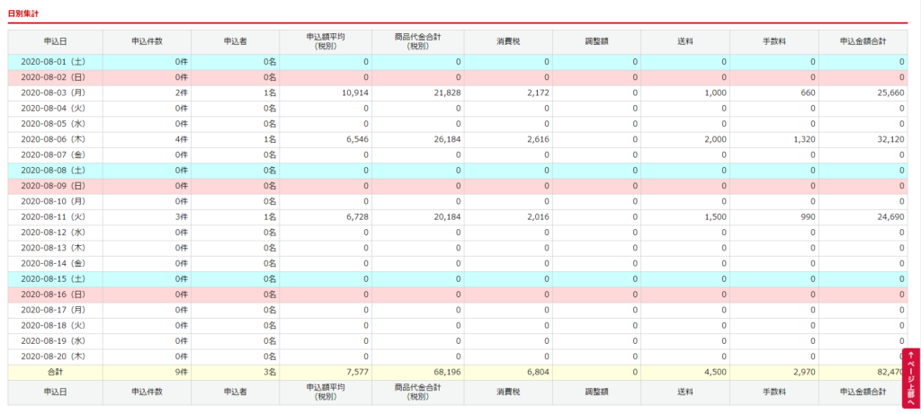Click the 7,577 total average cell
This screenshot has width=921, height=414.
pyautogui.click(x=326, y=372)
